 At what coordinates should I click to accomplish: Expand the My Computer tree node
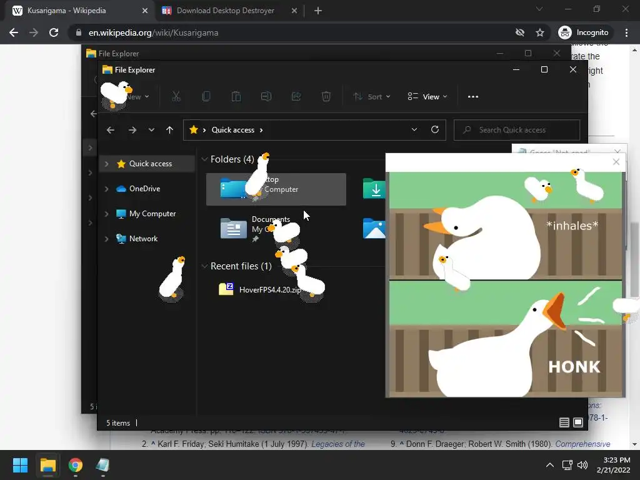106,214
